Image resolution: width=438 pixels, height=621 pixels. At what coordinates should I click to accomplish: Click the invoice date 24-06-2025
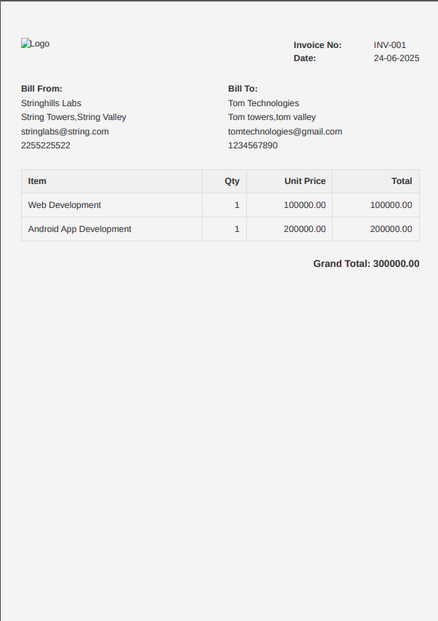(396, 58)
